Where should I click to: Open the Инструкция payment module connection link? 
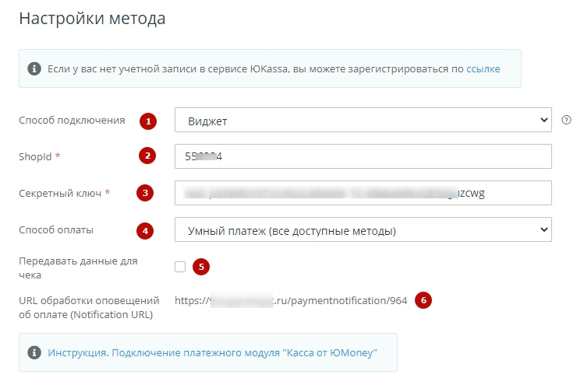(x=212, y=352)
